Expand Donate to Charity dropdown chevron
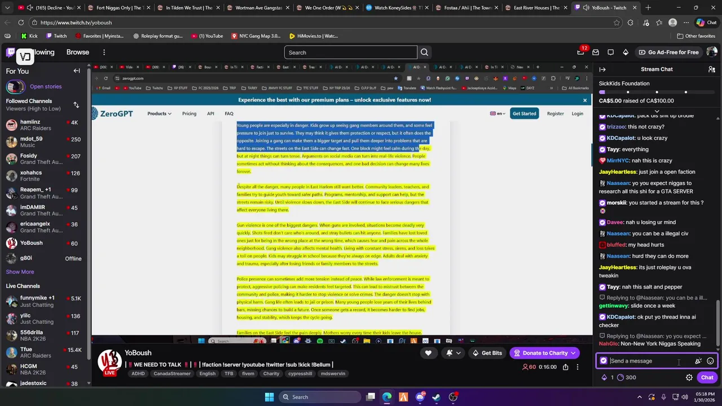Screen dimensions: 722x406 [573, 353]
